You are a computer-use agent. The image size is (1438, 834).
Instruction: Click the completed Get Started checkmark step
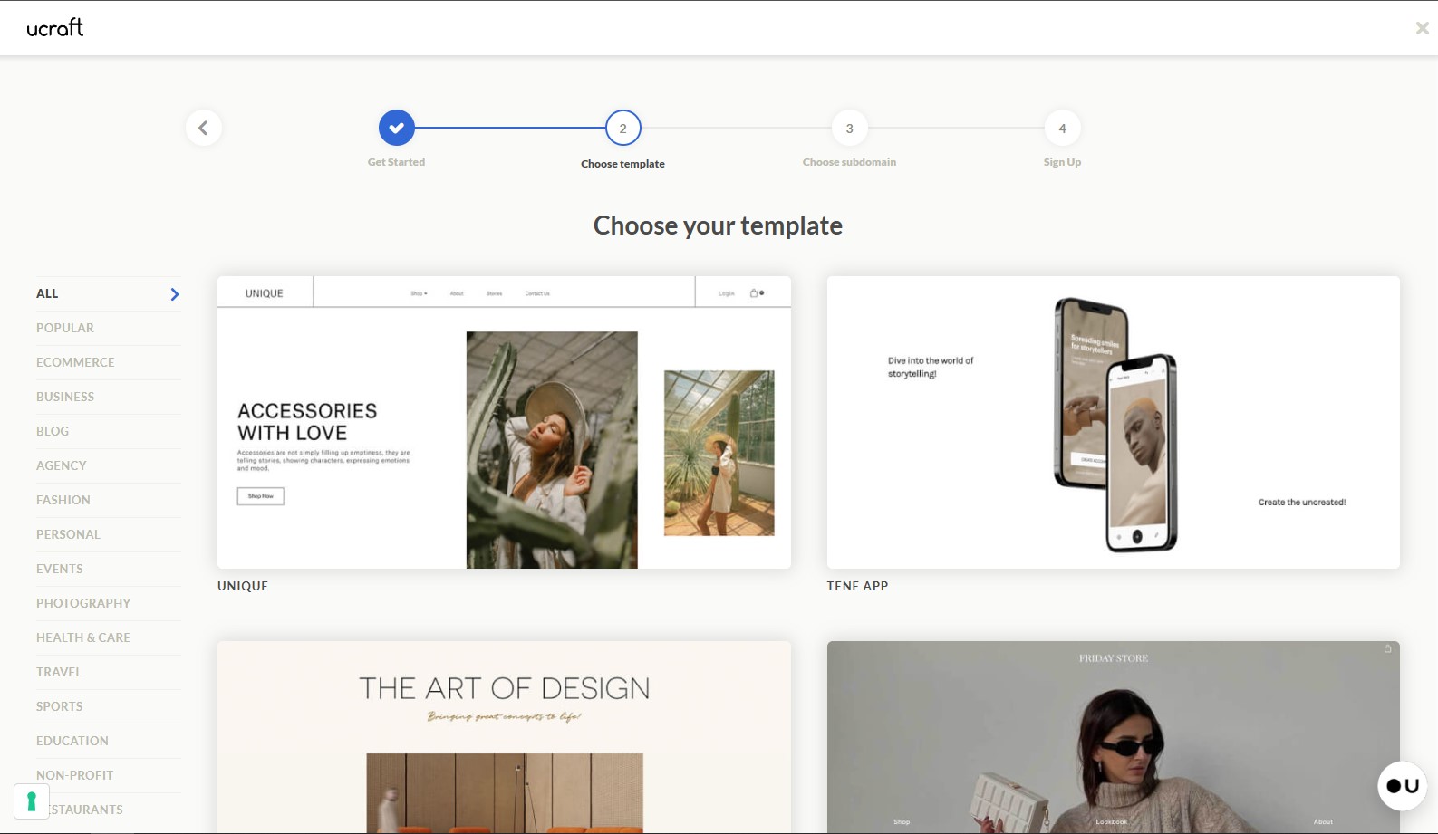pos(396,128)
